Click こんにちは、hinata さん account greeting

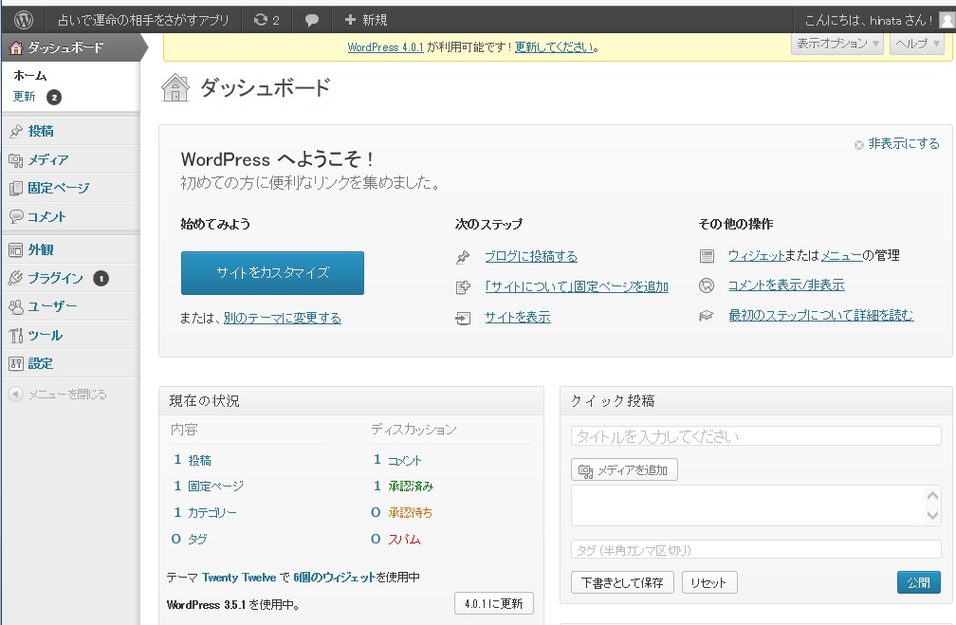tap(868, 20)
